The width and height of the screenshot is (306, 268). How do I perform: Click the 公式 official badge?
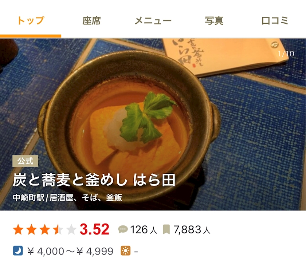click(x=25, y=161)
